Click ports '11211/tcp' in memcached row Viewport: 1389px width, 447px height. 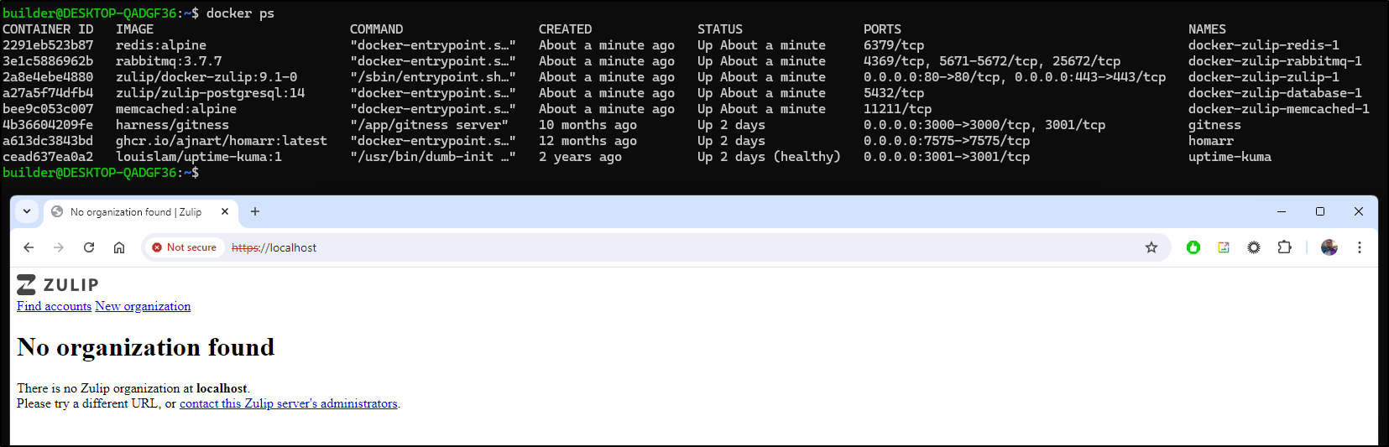(x=897, y=109)
